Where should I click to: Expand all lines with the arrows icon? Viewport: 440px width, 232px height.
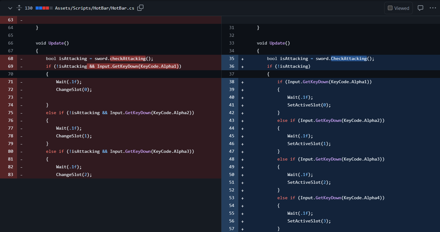point(19,8)
